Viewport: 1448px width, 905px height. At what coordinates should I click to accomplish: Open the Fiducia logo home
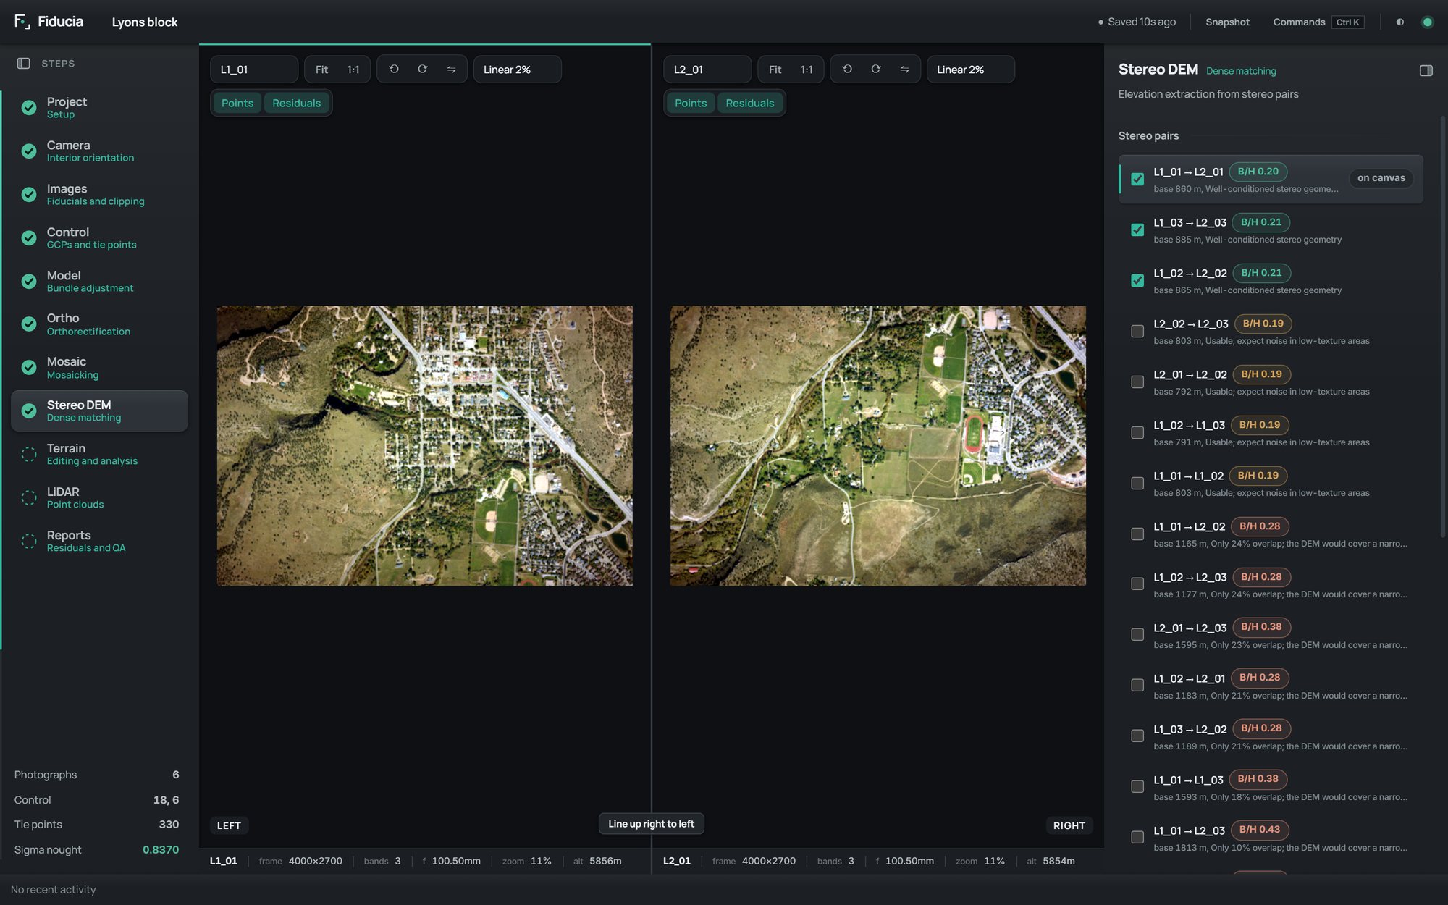(x=49, y=22)
